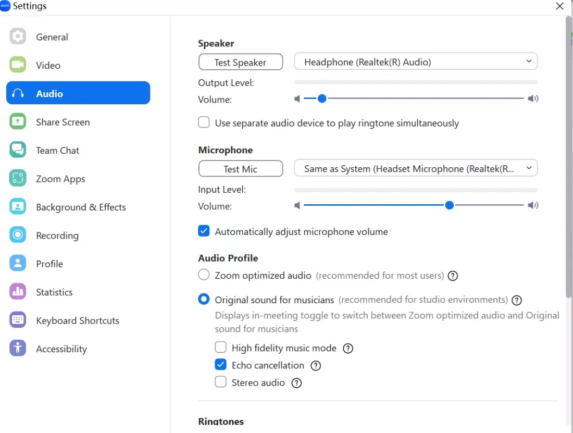The width and height of the screenshot is (573, 433).
Task: Open help for Stereo audio
Action: point(296,383)
